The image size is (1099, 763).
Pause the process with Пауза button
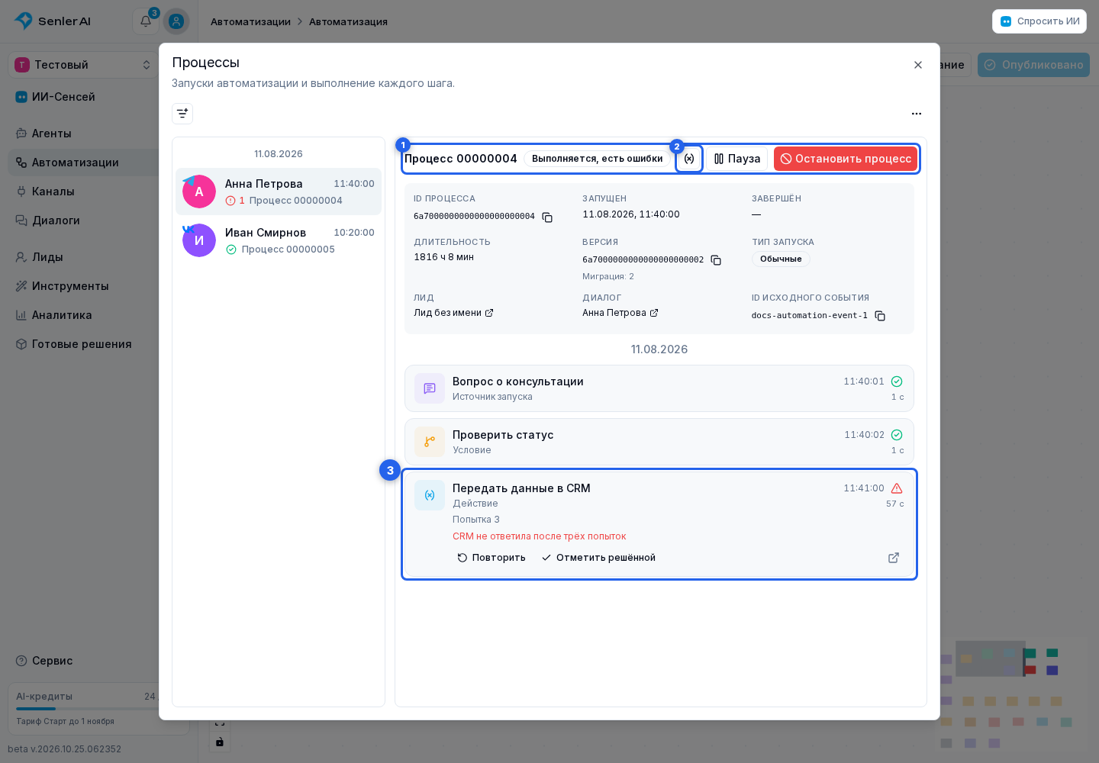pyautogui.click(x=737, y=159)
